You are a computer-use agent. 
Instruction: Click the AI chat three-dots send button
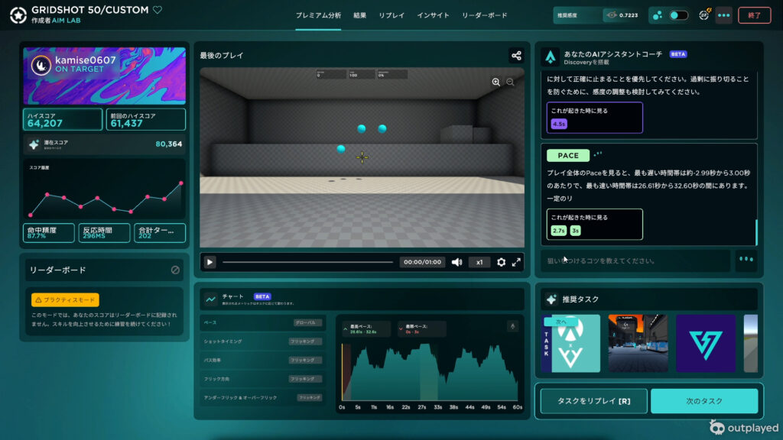point(746,260)
